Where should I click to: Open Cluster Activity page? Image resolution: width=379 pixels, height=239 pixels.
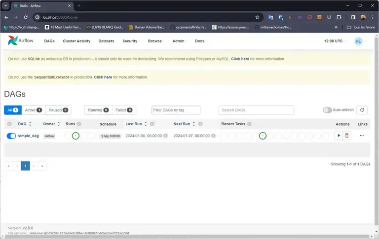(x=76, y=41)
